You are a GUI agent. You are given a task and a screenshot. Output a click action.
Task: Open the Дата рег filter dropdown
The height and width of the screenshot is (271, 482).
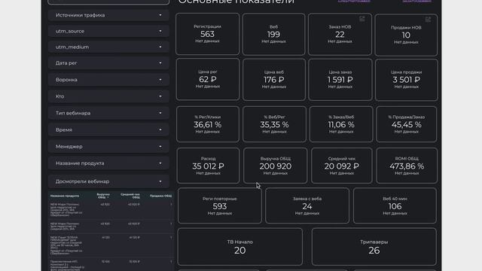point(108,63)
